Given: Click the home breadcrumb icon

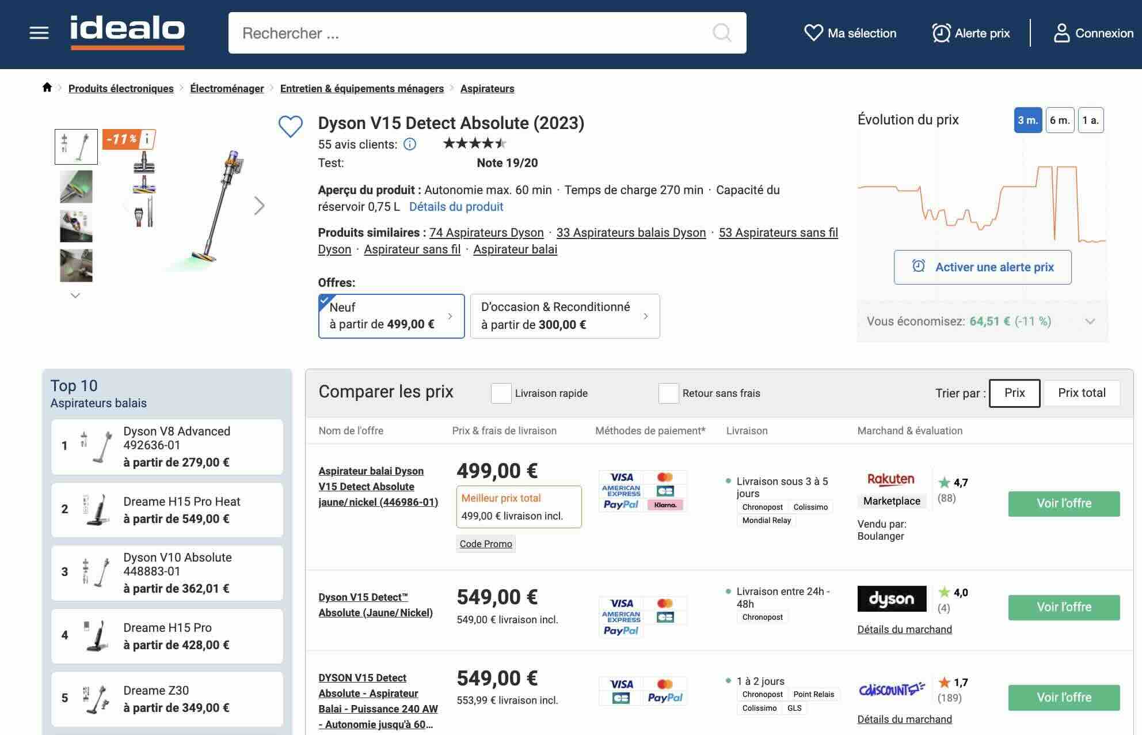Looking at the screenshot, I should point(47,88).
